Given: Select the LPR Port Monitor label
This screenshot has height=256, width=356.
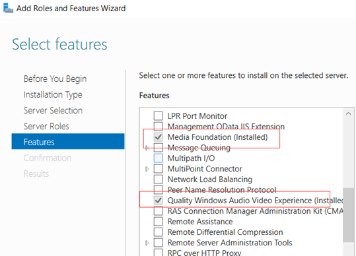Looking at the screenshot, I should [197, 116].
